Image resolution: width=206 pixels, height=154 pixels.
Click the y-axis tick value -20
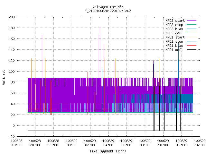coord(12,137)
